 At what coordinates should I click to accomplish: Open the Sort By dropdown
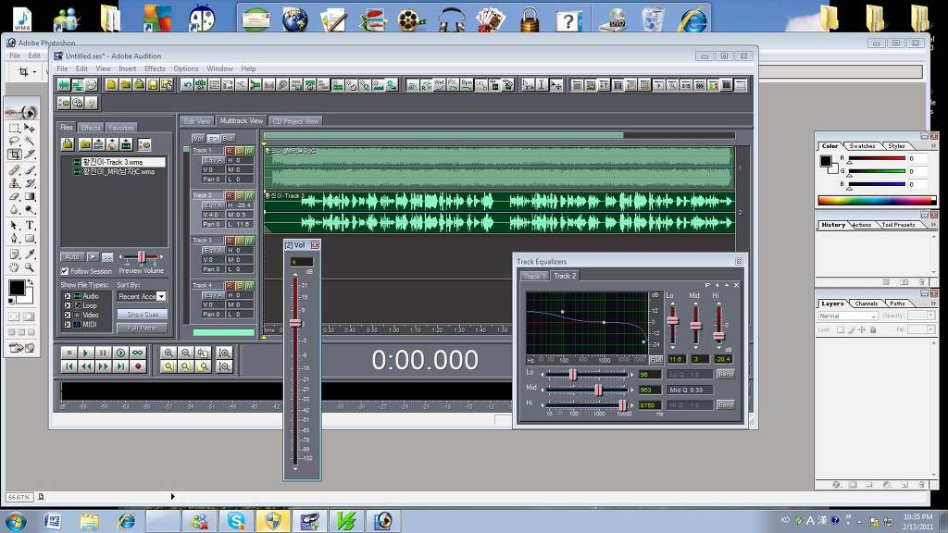(x=142, y=296)
